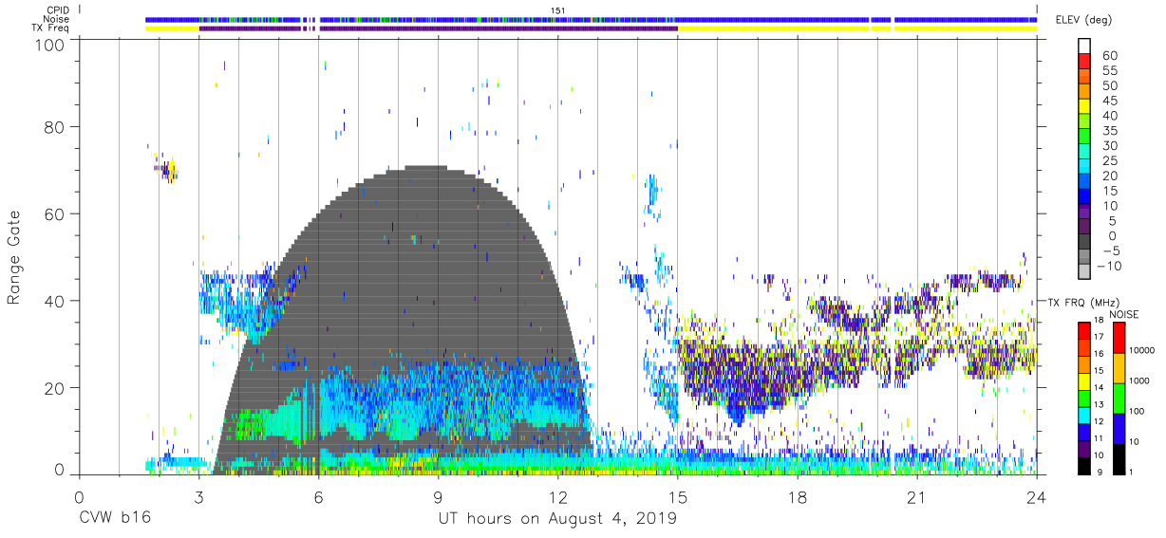This screenshot has width=1166, height=538.
Task: Select the orange swatch in the NOISE colorbar
Action: pos(1118,368)
